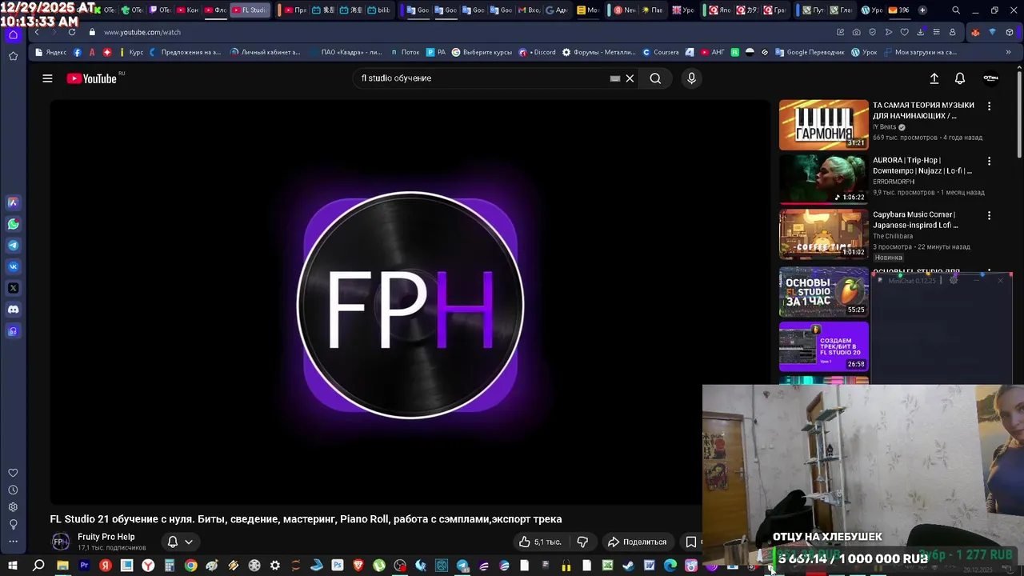The height and width of the screenshot is (576, 1024).
Task: Open WhatsApp in the Opera sidebar
Action: [13, 224]
